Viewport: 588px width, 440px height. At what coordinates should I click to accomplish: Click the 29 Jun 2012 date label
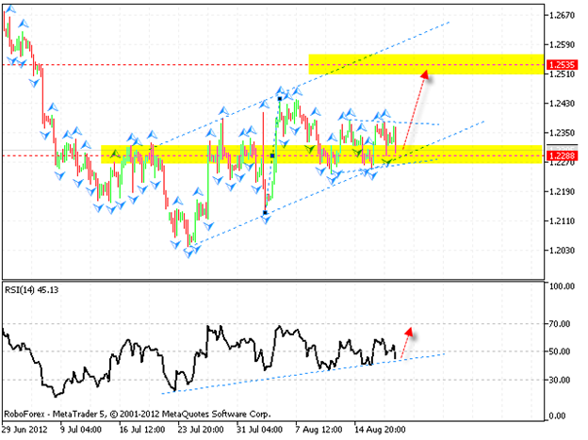coord(24,430)
